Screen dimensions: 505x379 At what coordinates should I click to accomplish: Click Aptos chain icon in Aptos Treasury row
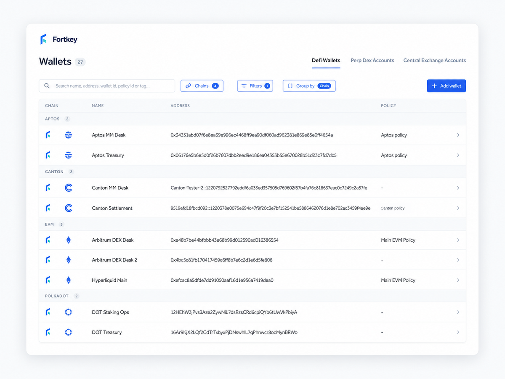(69, 155)
